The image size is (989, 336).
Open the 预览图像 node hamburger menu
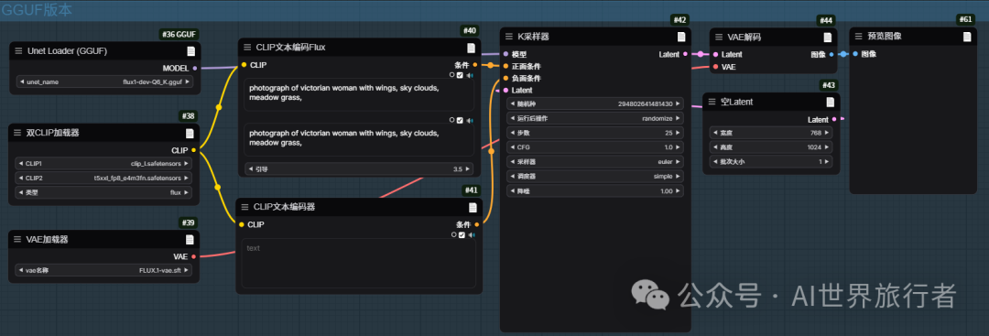click(858, 36)
